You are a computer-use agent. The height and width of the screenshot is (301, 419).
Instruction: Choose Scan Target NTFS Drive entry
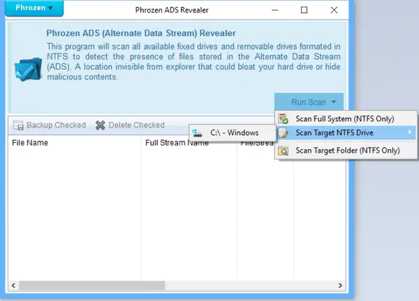pyautogui.click(x=346, y=132)
